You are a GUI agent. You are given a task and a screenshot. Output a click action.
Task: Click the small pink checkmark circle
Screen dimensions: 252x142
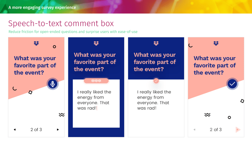point(156,81)
